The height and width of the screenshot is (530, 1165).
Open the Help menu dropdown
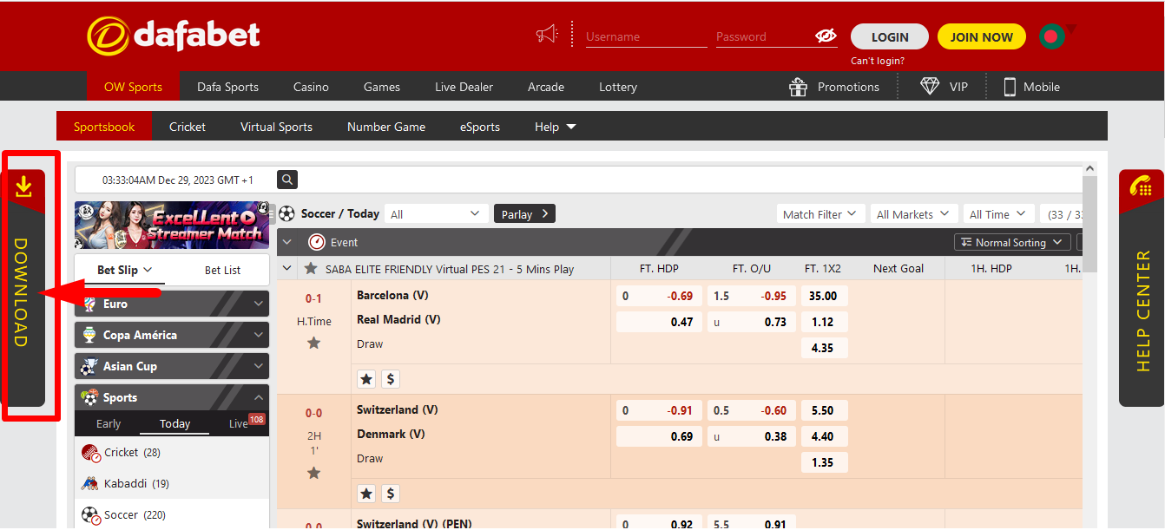coord(556,127)
